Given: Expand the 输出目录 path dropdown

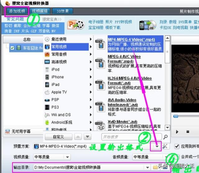Looking at the screenshot, I should coord(147,167).
